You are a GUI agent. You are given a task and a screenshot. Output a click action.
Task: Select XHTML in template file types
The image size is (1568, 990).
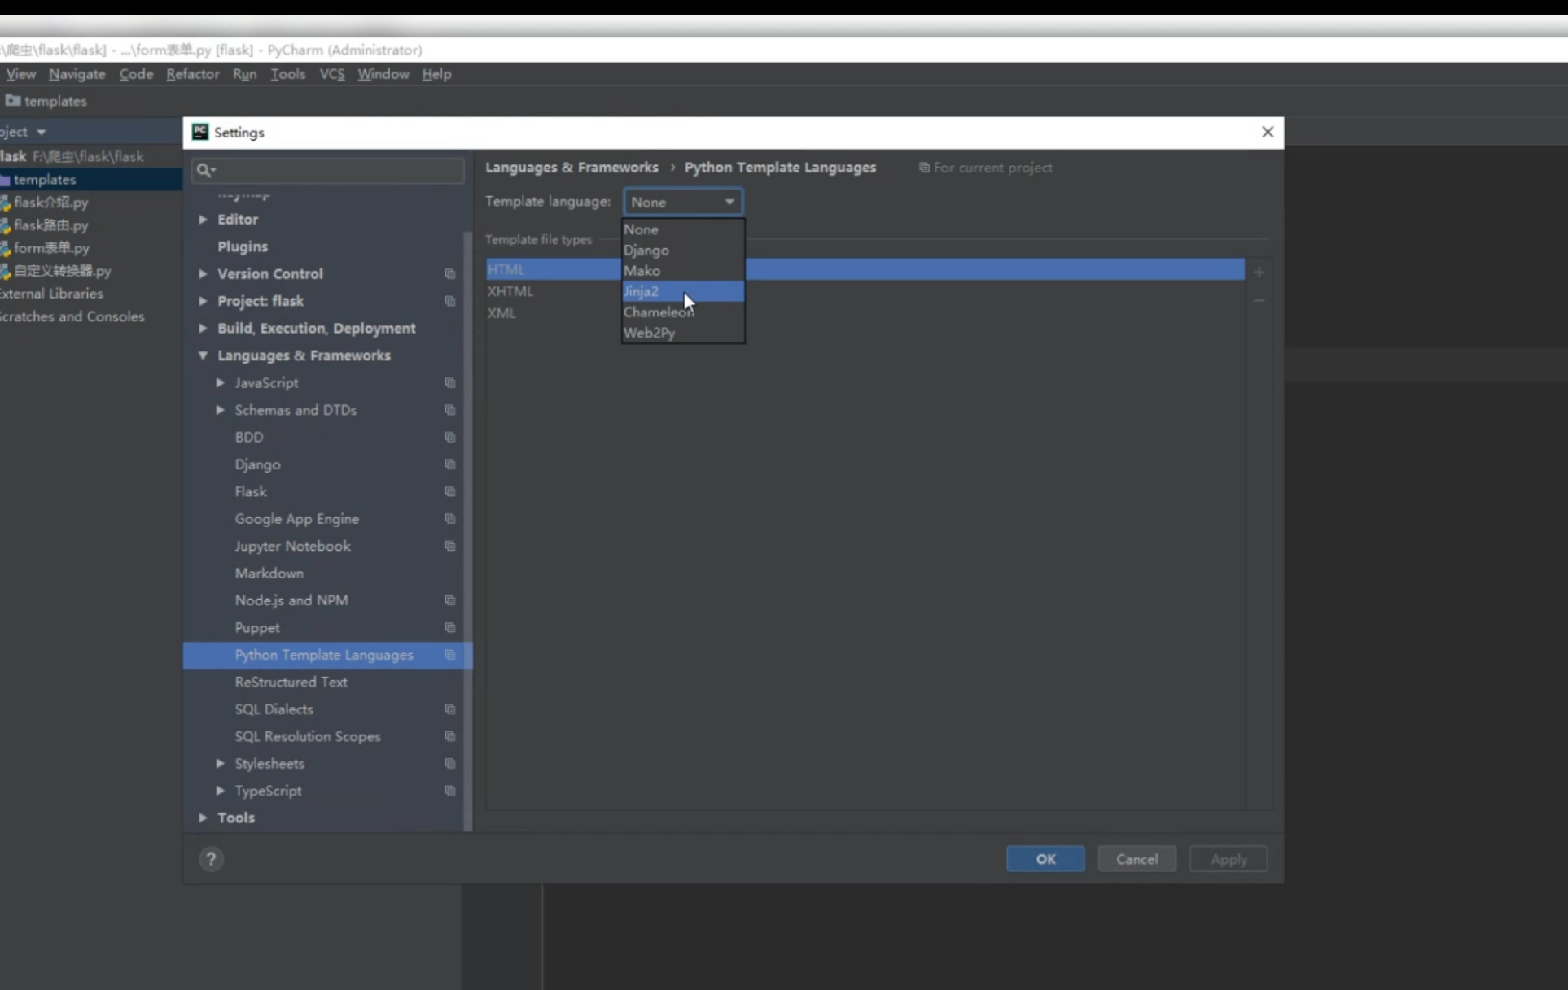pyautogui.click(x=510, y=291)
